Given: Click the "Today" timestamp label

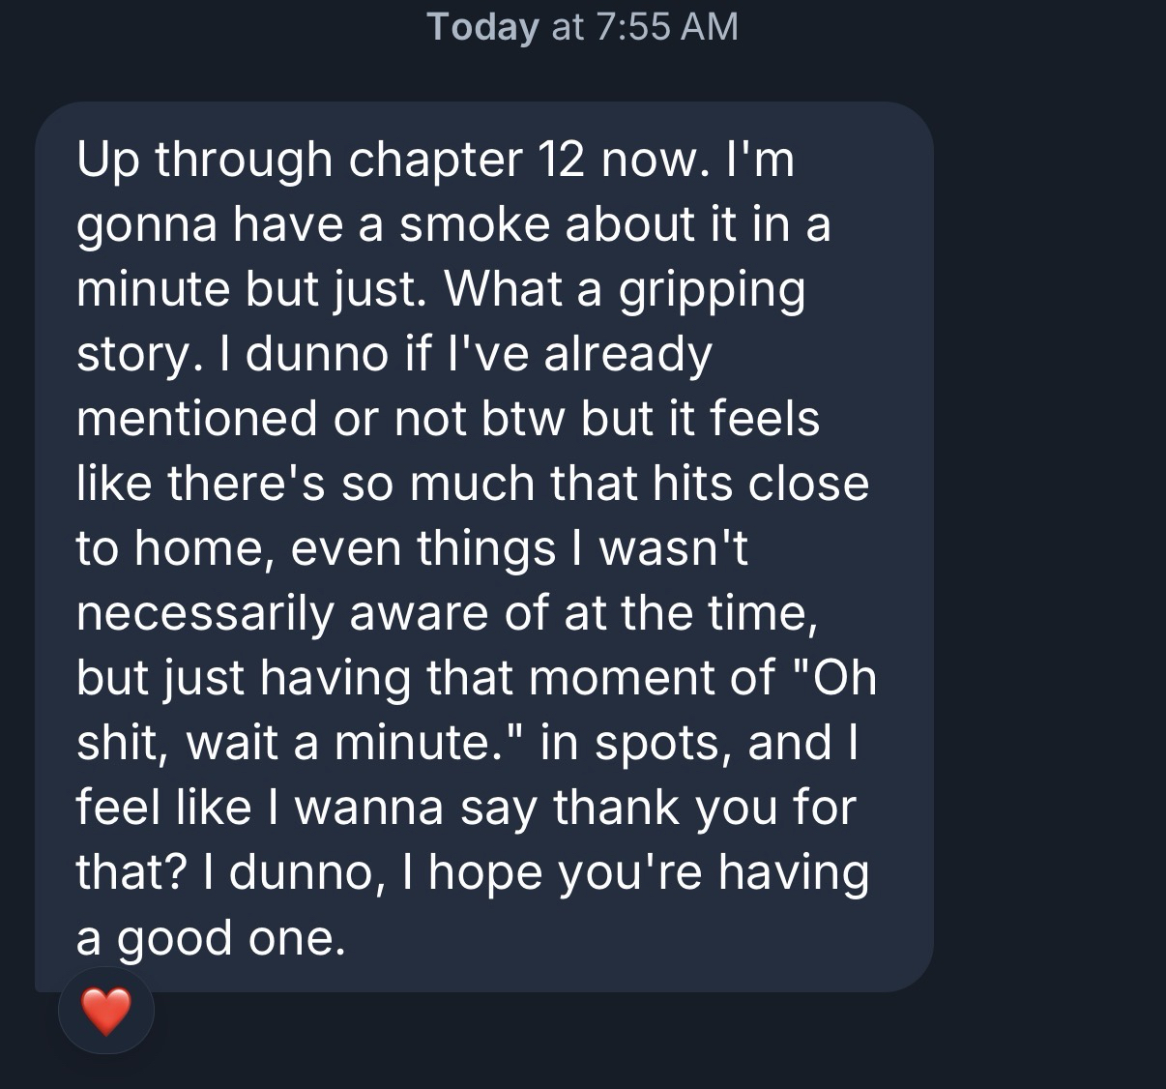Looking at the screenshot, I should pos(482,26).
